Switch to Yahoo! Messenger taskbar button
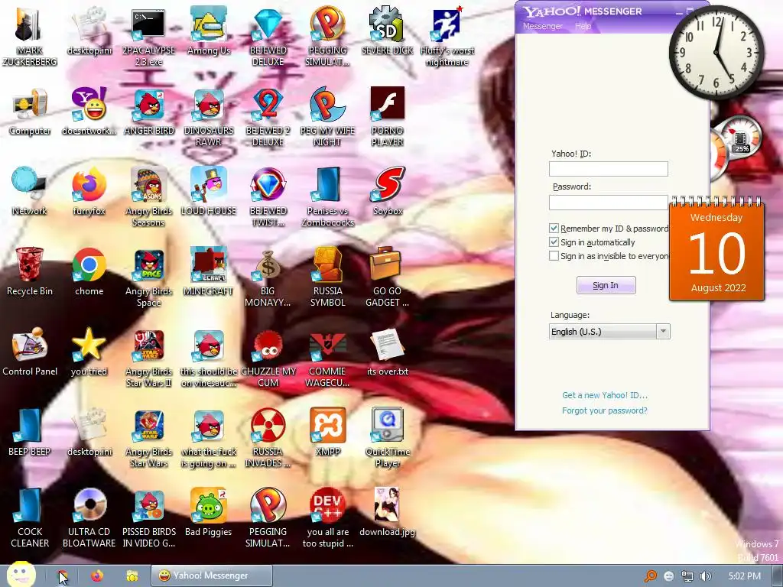This screenshot has height=587, width=783. [212, 576]
